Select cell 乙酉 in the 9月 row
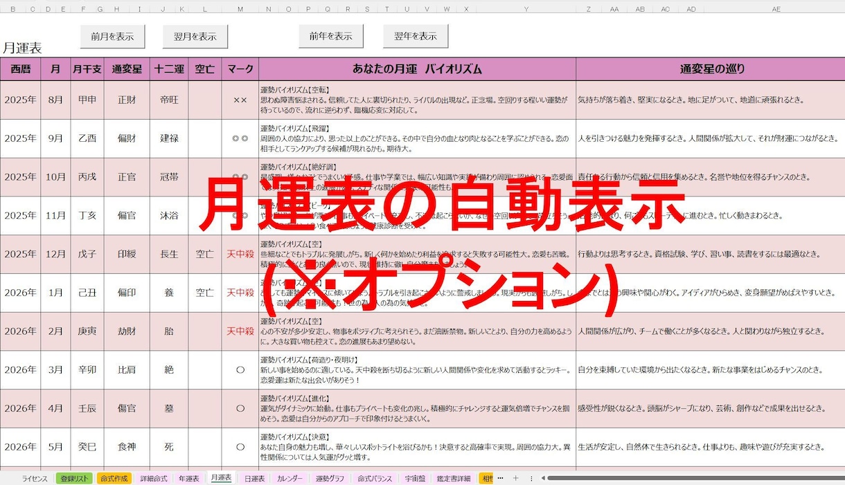The image size is (845, 485). tap(87, 138)
